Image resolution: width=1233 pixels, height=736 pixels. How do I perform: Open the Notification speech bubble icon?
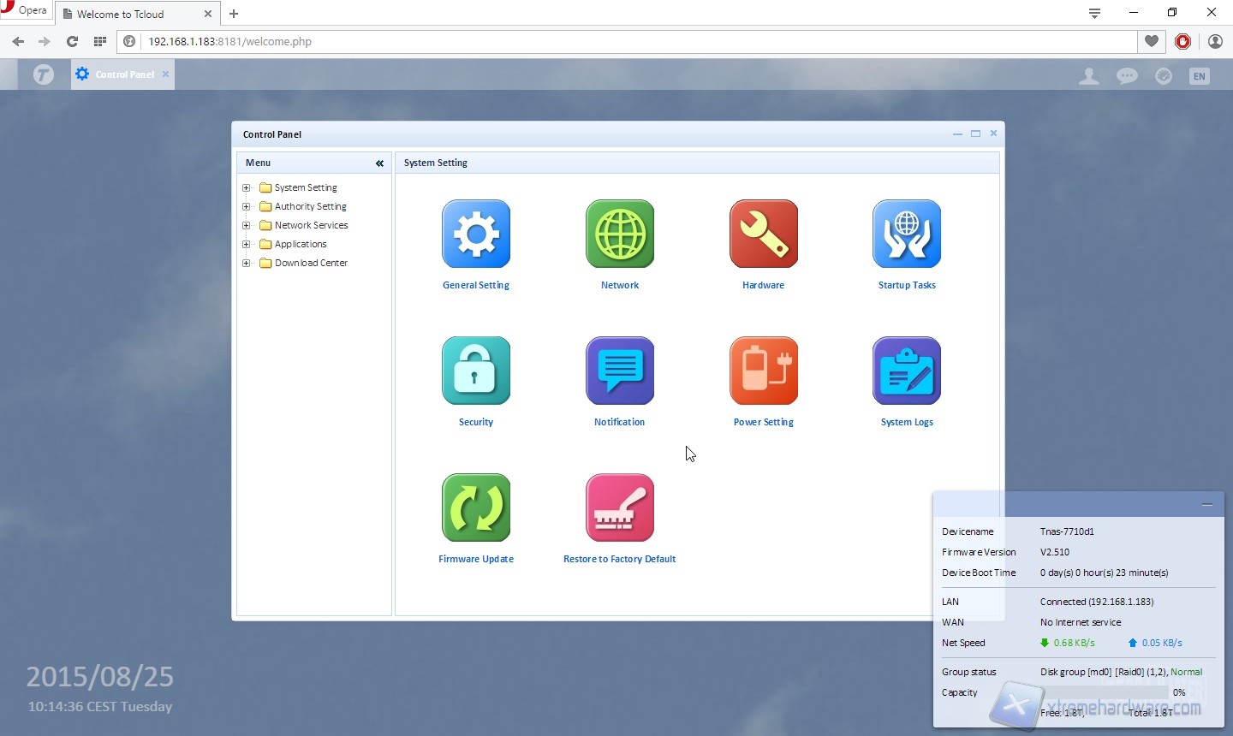tap(620, 371)
